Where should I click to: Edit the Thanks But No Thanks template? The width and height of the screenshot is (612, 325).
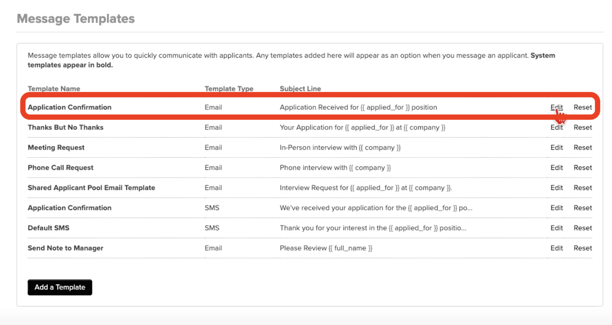click(x=556, y=127)
